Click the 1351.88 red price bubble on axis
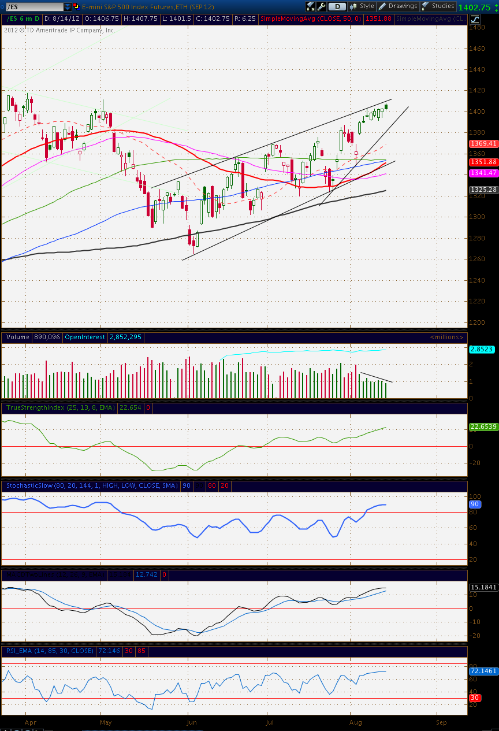Image resolution: width=499 pixels, height=731 pixels. coord(483,162)
